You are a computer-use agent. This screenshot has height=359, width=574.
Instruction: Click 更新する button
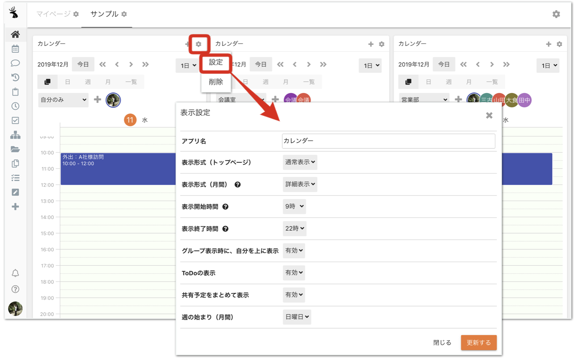[x=479, y=343]
